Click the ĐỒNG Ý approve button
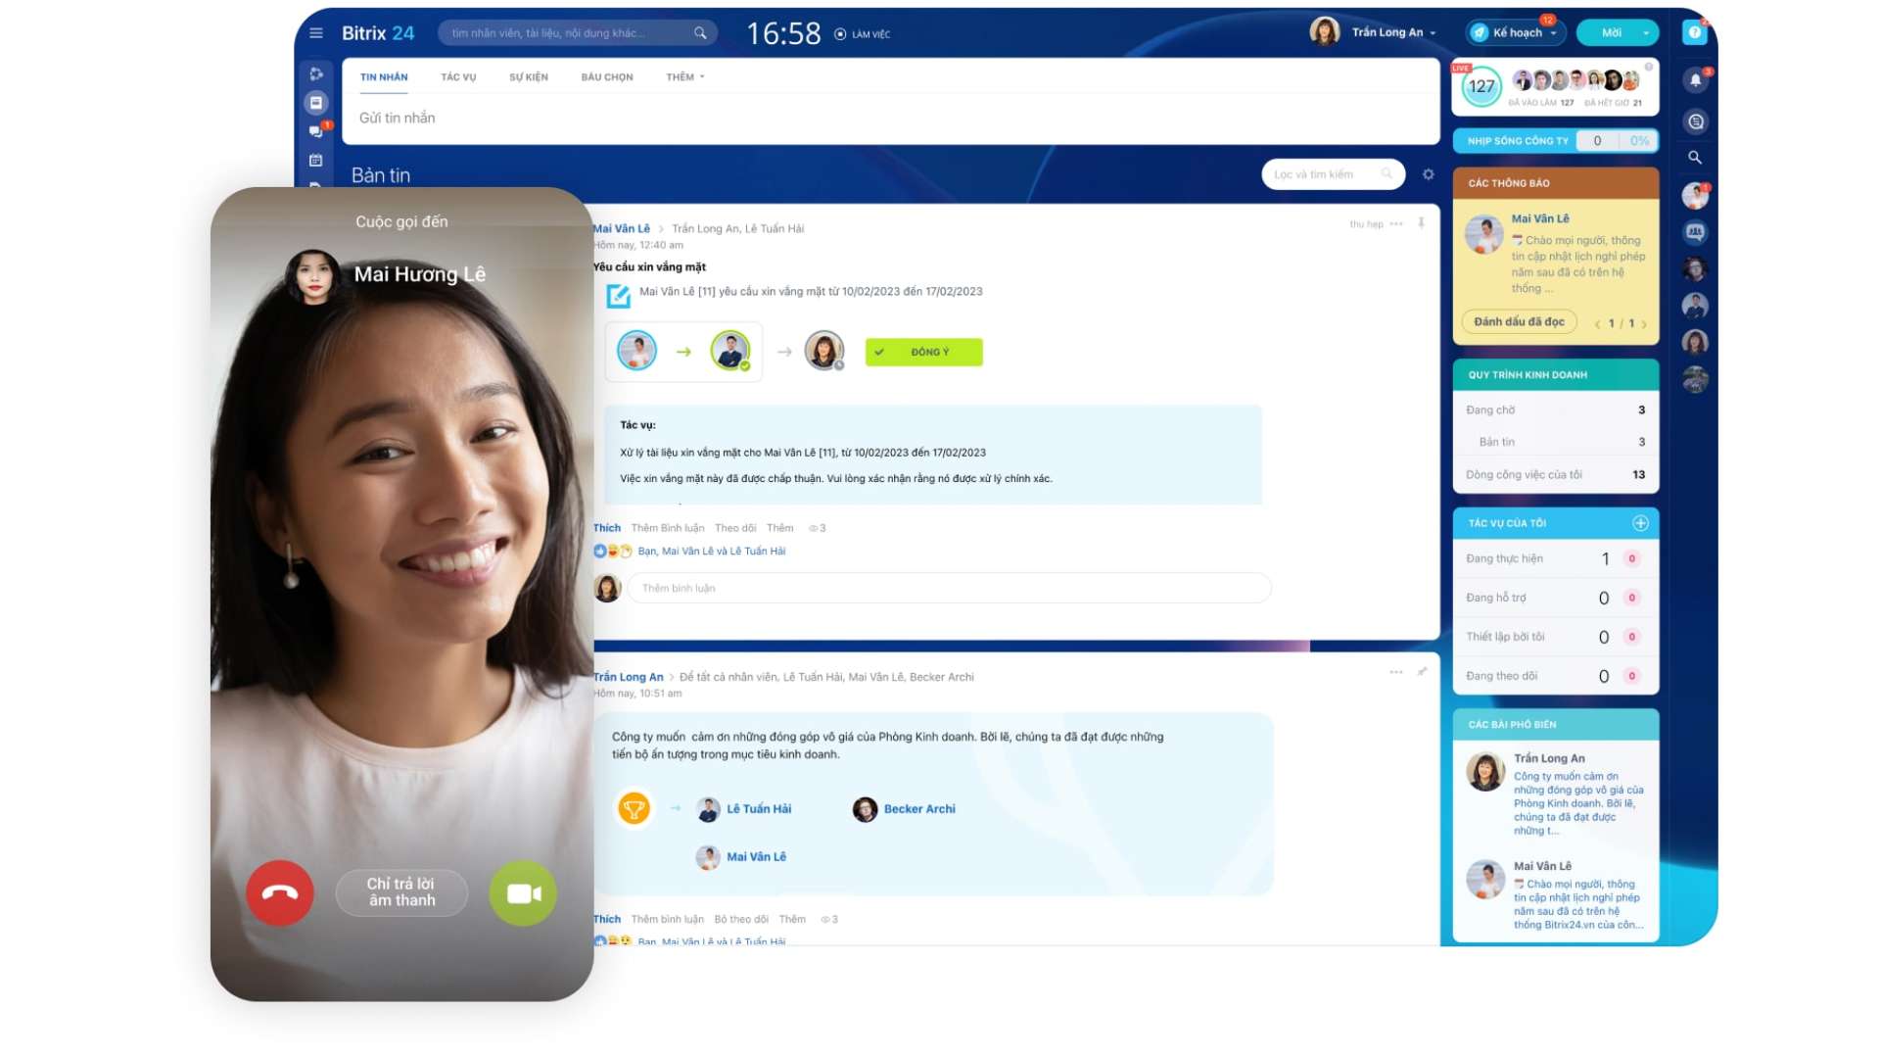The image size is (1880, 1058). [x=923, y=352]
